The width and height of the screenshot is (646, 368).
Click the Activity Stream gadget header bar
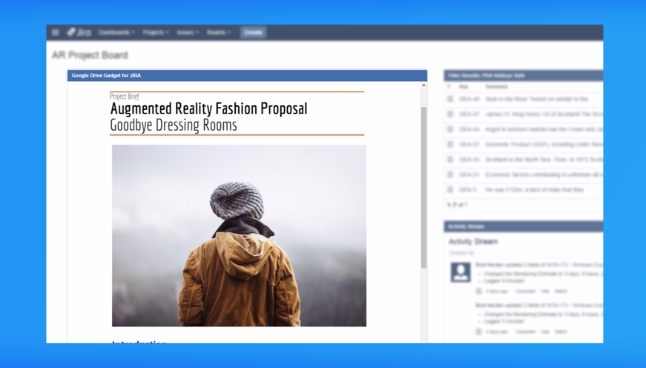click(523, 226)
